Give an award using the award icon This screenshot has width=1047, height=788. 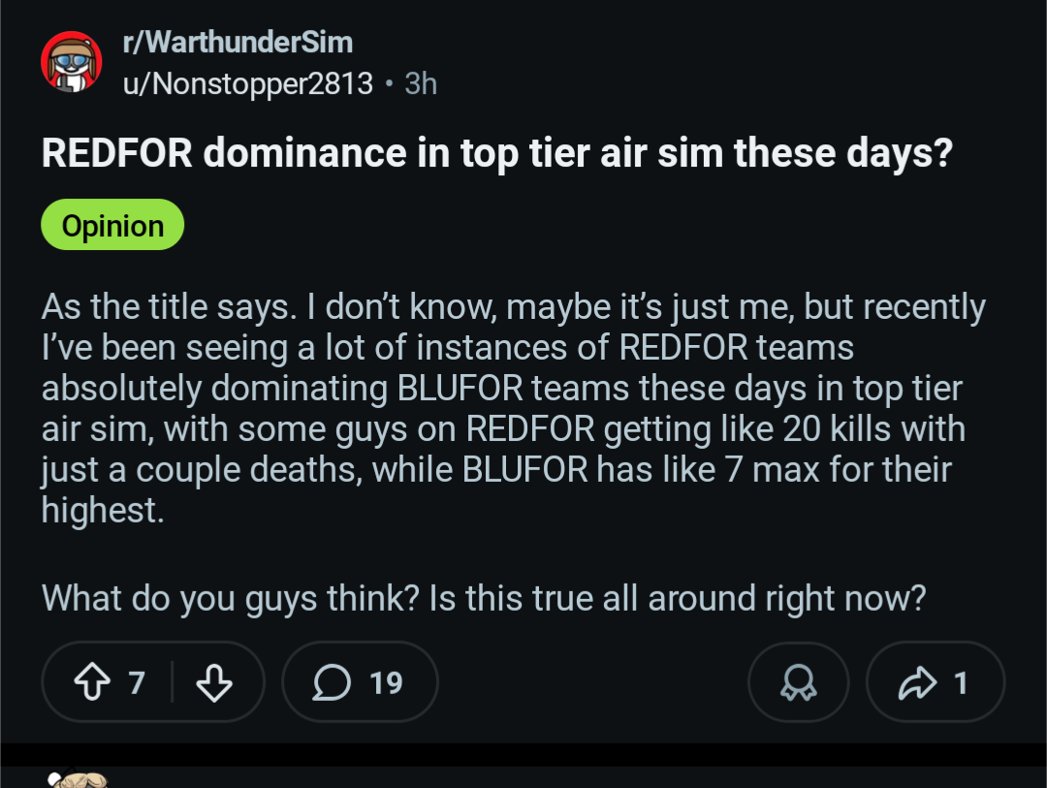pos(798,683)
